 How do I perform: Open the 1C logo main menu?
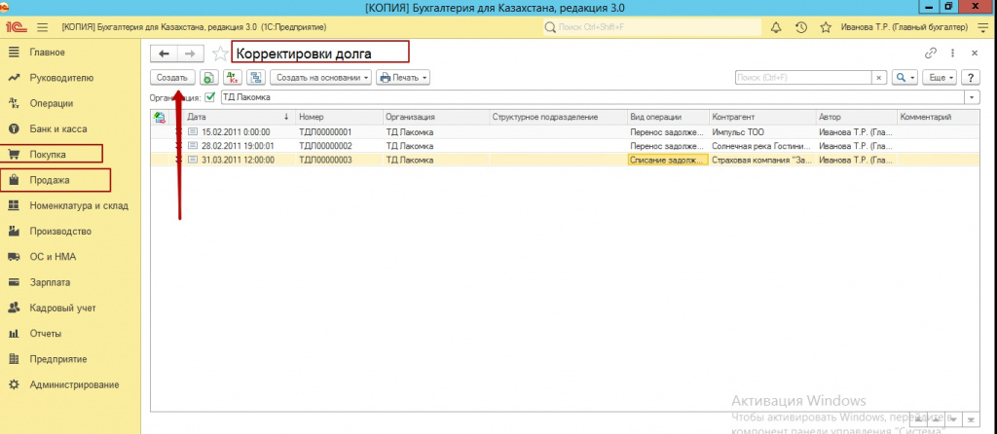click(15, 27)
